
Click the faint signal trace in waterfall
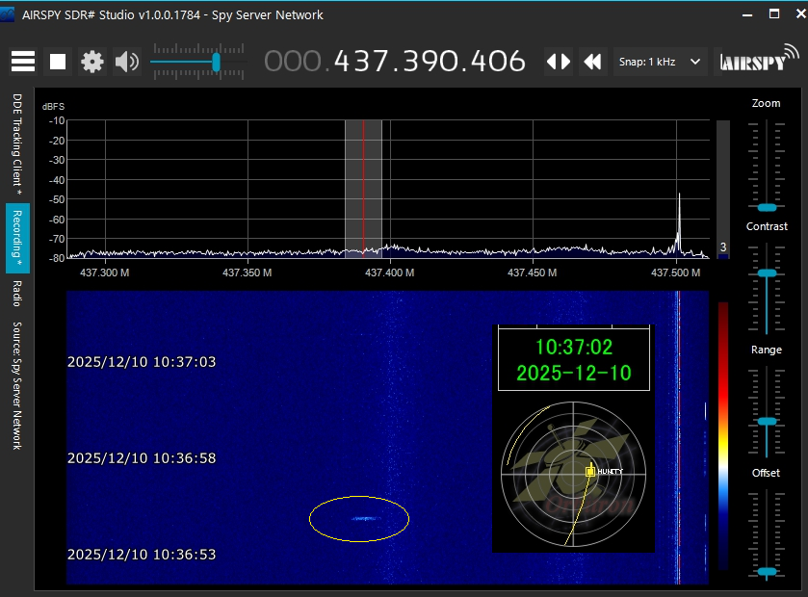tap(365, 519)
